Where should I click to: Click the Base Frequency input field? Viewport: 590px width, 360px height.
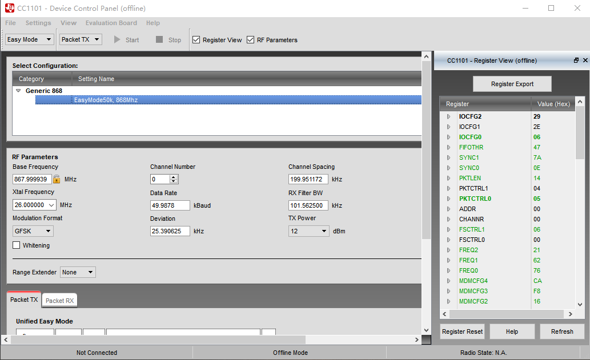click(32, 179)
